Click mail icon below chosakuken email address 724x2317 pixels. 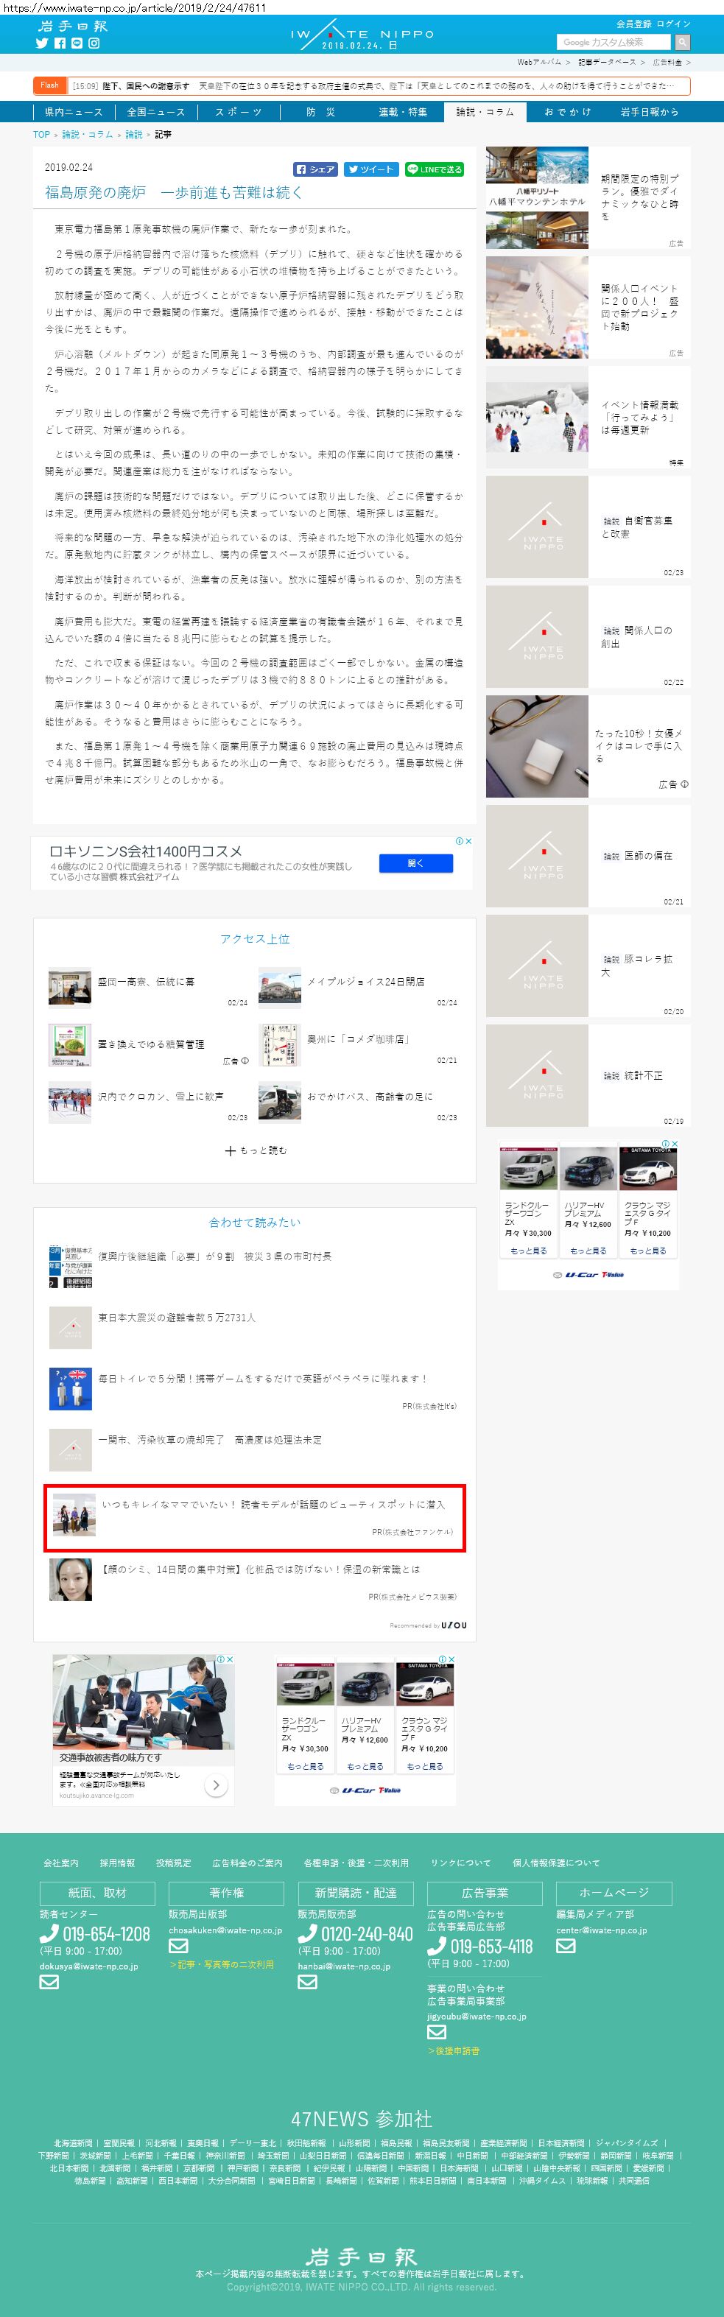tap(178, 1946)
